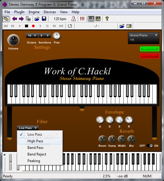Click the plugin edit icon at toolbar start
Viewport: 164px width, 181px height.
tap(6, 19)
